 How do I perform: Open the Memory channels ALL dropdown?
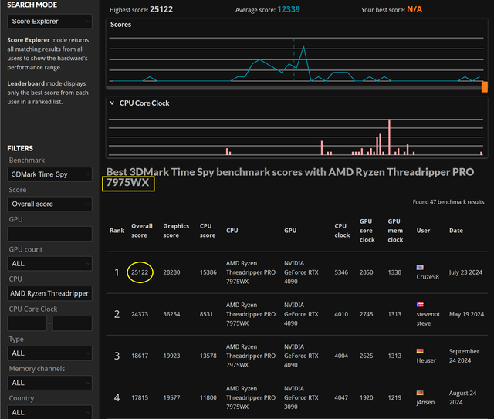49,383
